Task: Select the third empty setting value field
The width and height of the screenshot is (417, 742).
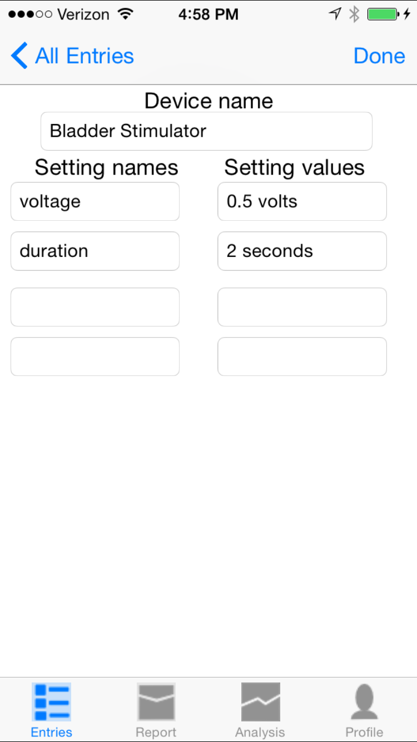Action: coord(302,307)
